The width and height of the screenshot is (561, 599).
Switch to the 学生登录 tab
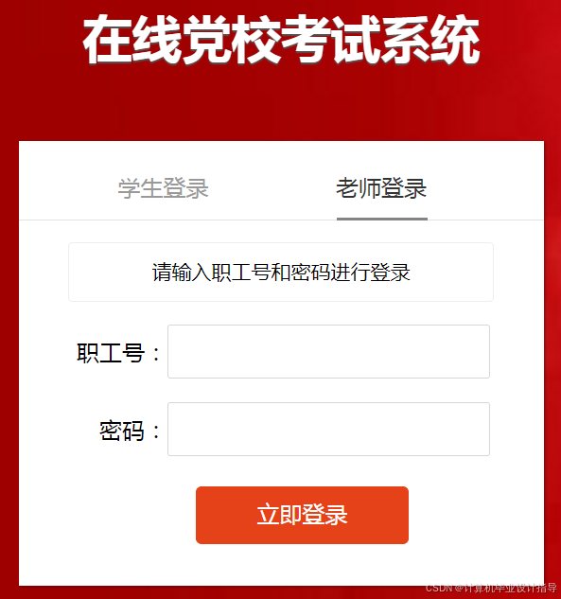coord(163,188)
